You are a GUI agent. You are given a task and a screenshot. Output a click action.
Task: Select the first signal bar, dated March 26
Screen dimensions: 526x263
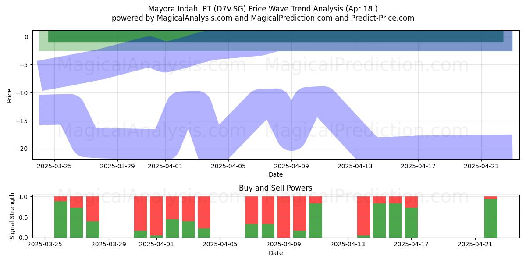[x=60, y=217]
